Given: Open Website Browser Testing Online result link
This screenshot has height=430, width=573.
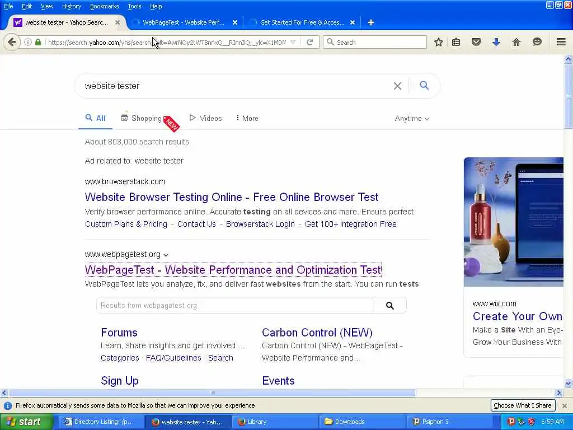Looking at the screenshot, I should pos(231,197).
